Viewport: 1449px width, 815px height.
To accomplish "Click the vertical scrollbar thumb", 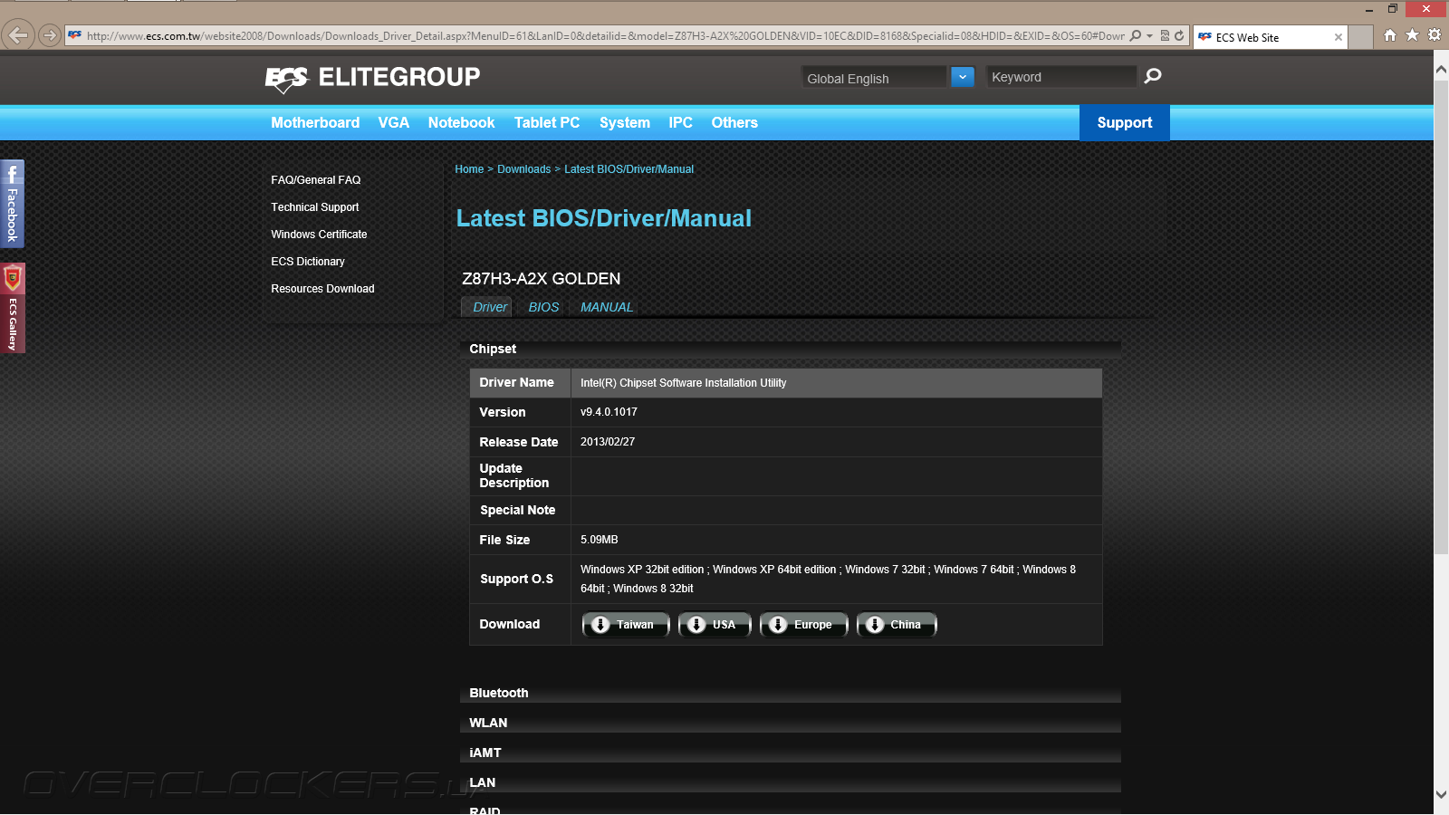I will click(1441, 317).
